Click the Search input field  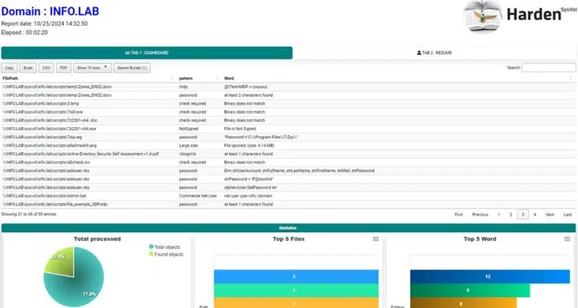click(548, 67)
